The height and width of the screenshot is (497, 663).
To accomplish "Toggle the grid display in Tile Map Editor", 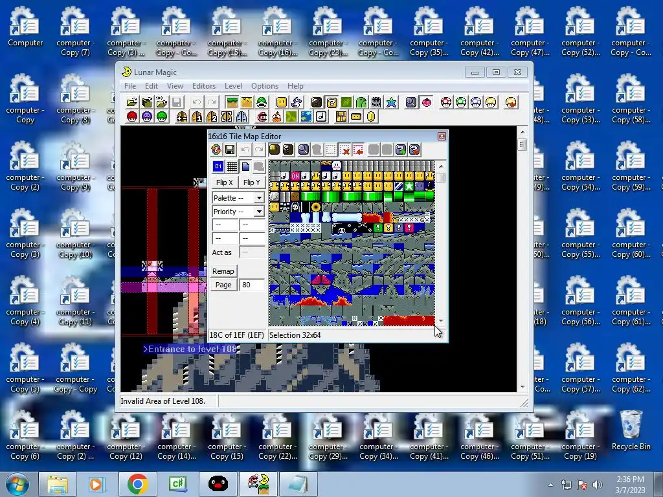I will click(232, 166).
